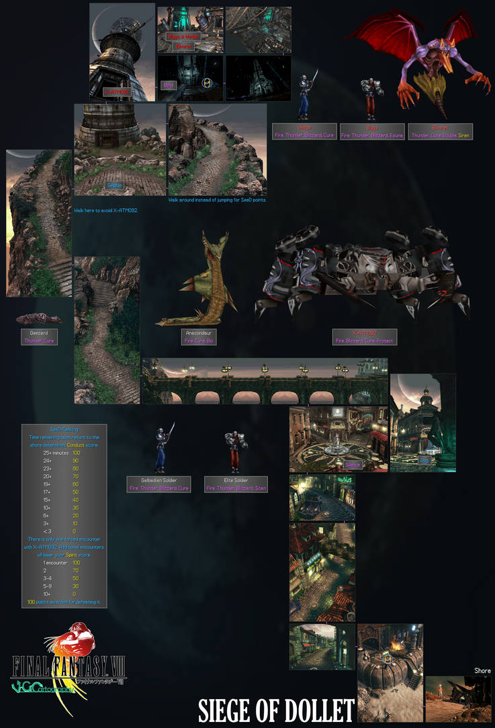Click the save point icon near beach landing
Image resolution: width=495 pixels, height=728 pixels.
click(x=388, y=658)
